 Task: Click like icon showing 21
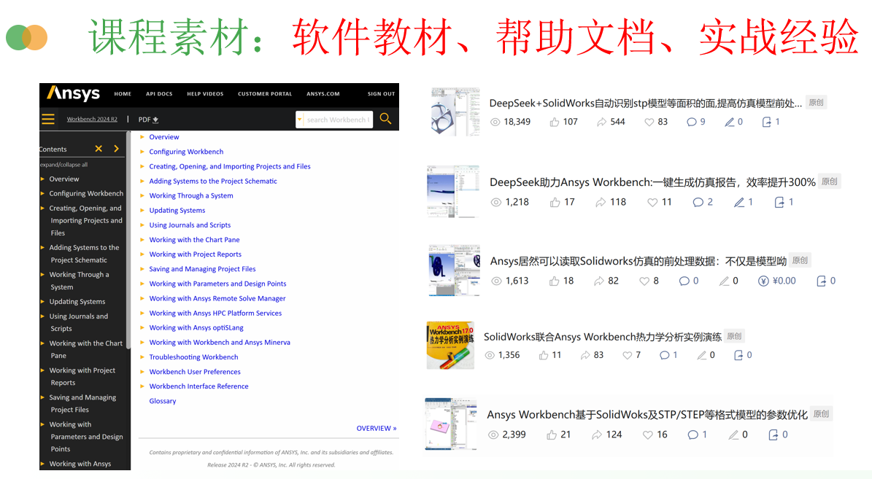tap(552, 435)
